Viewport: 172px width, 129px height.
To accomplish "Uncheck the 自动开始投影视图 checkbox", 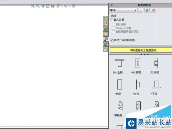I will (112, 40).
